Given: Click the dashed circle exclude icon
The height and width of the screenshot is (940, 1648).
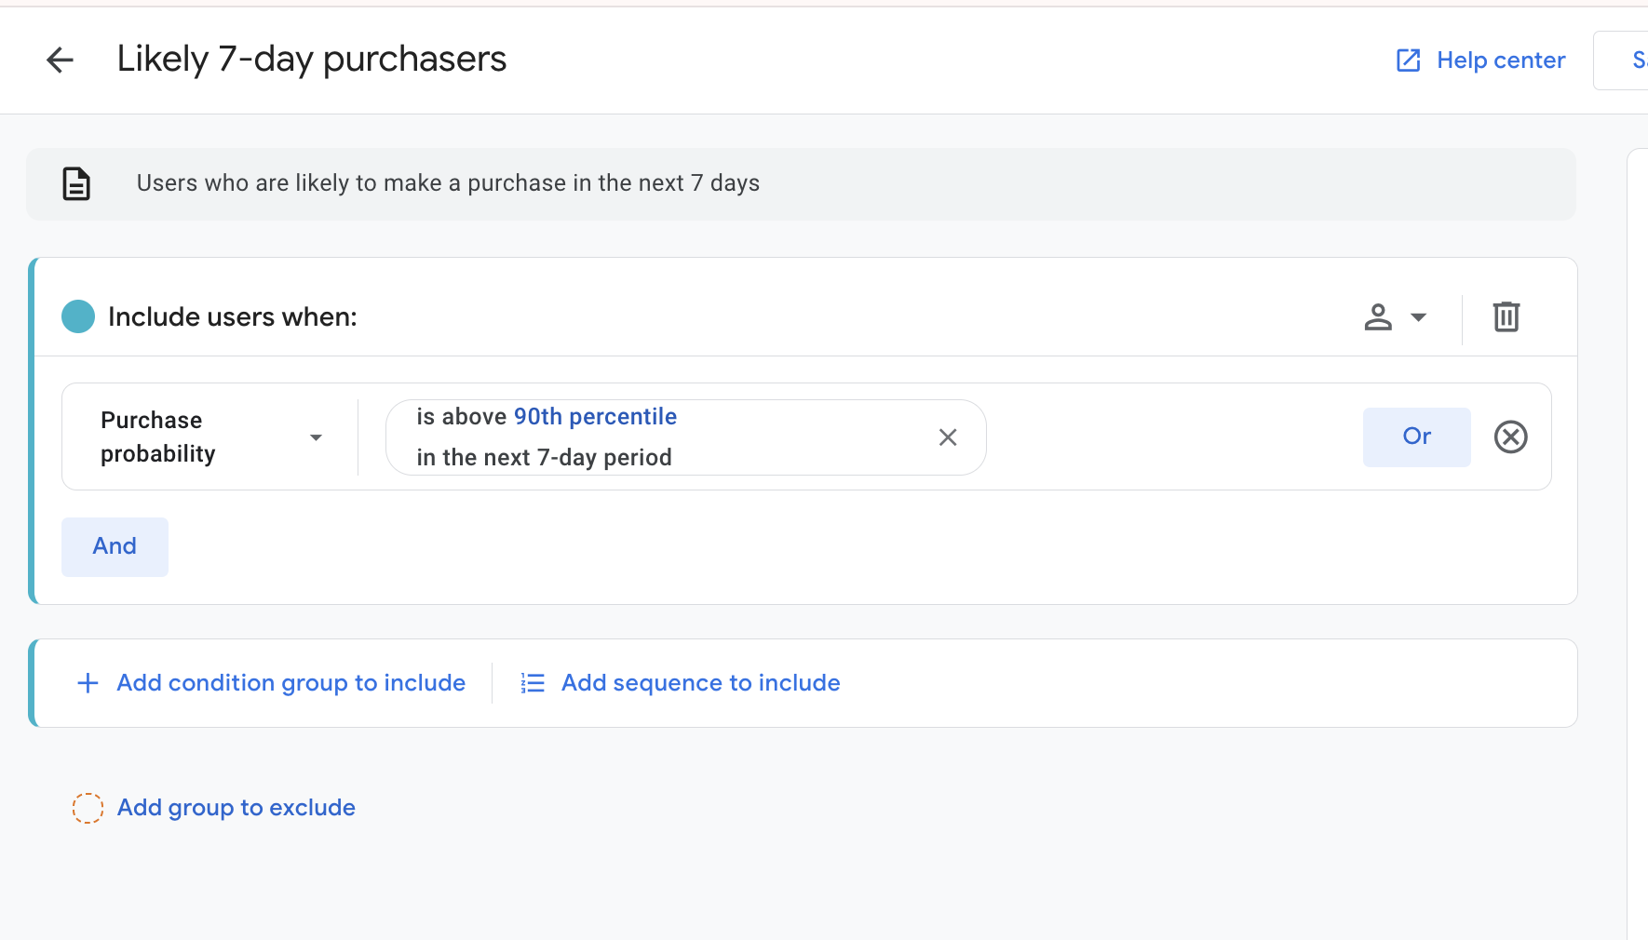Looking at the screenshot, I should 88,808.
